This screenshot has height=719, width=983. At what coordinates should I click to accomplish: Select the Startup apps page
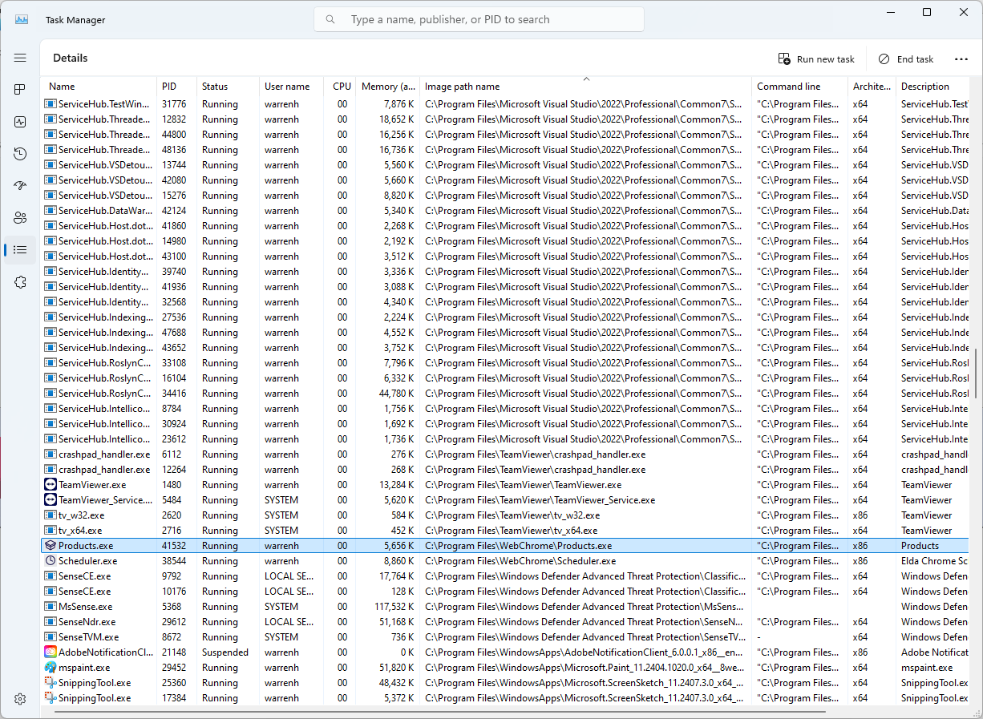click(20, 185)
